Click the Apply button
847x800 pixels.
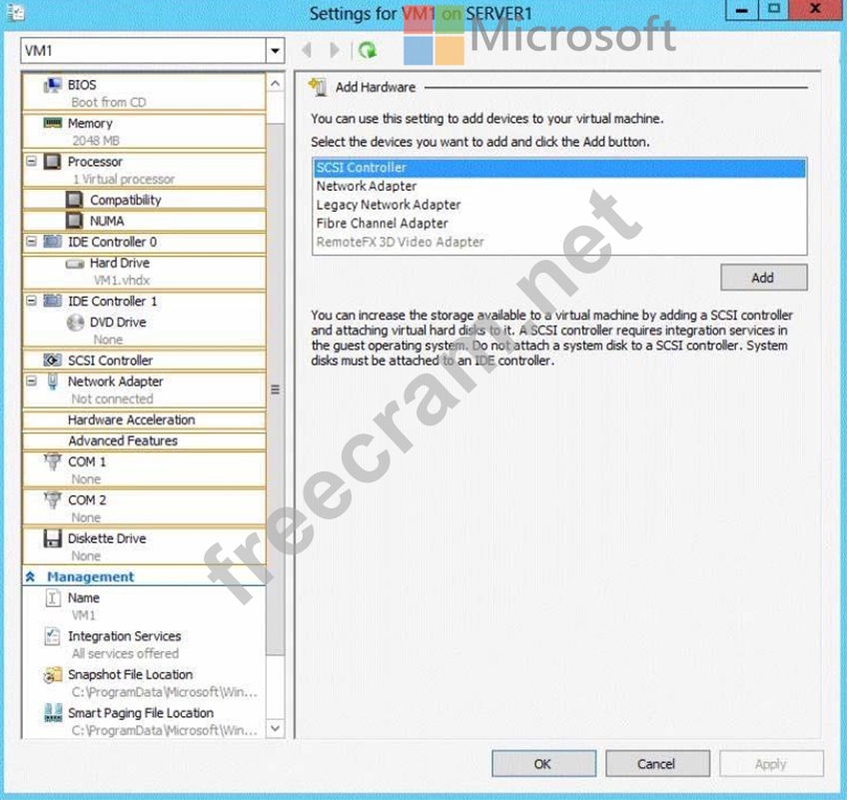771,764
